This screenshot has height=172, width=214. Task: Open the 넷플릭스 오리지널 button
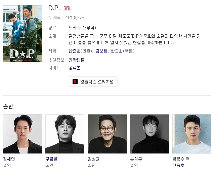coord(93,82)
